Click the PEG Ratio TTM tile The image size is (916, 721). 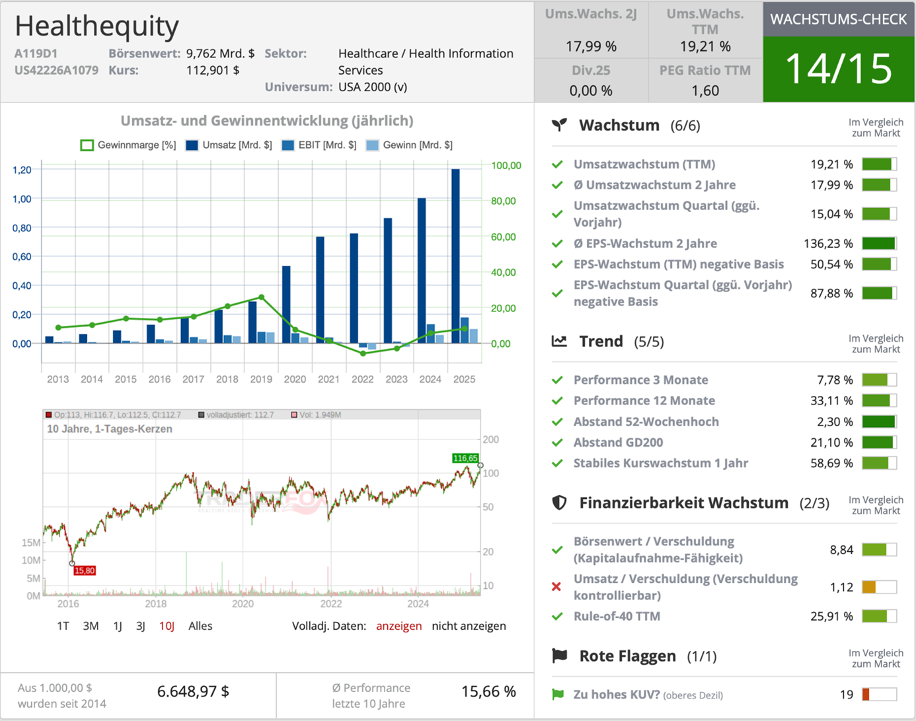[x=705, y=81]
